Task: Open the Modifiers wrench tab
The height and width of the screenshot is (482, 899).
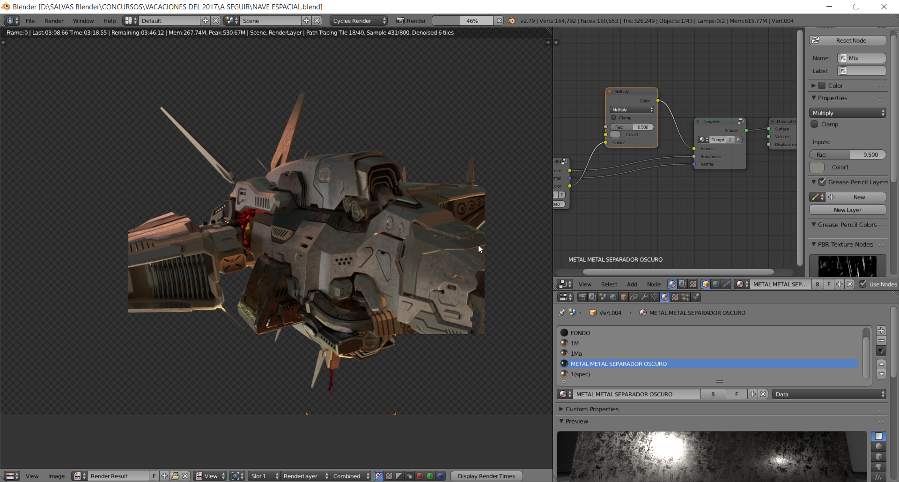Action: click(644, 297)
